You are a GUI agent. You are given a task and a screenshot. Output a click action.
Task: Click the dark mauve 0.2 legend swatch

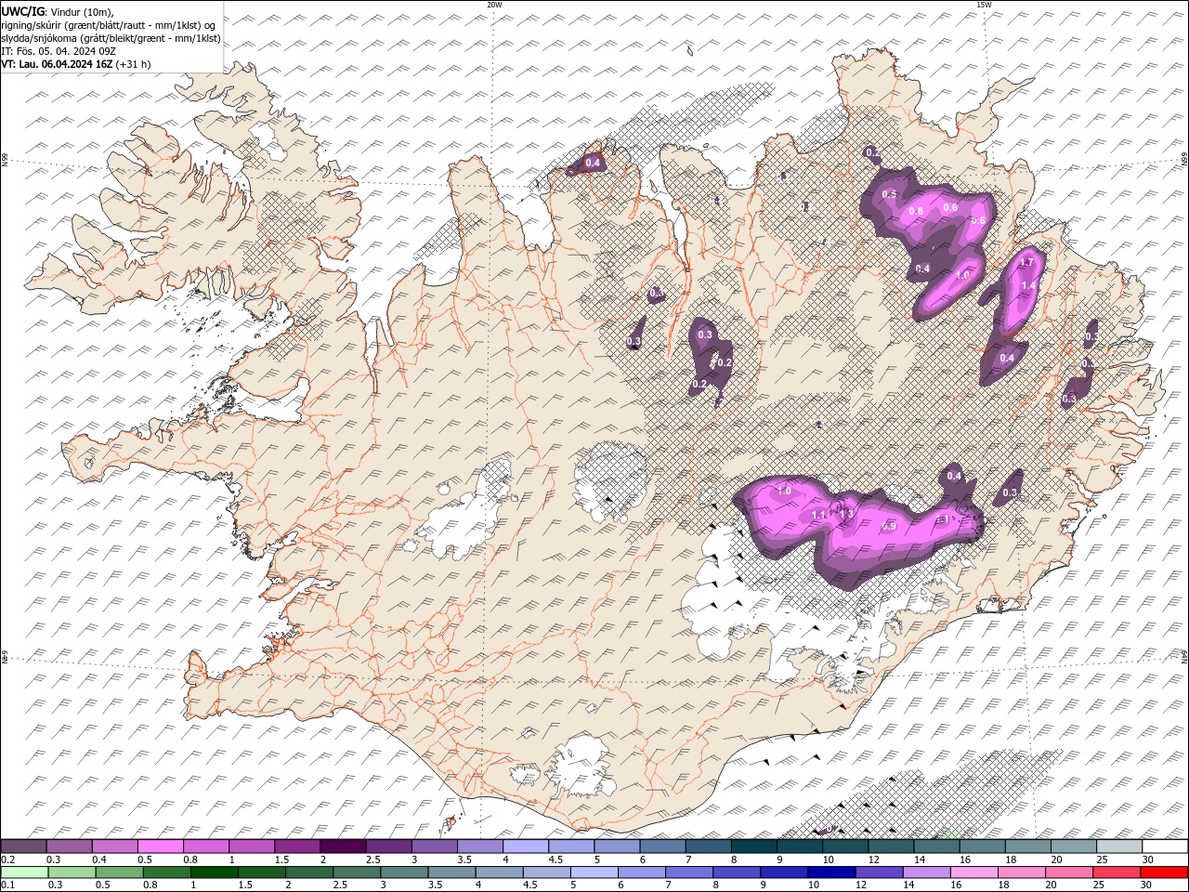(24, 846)
